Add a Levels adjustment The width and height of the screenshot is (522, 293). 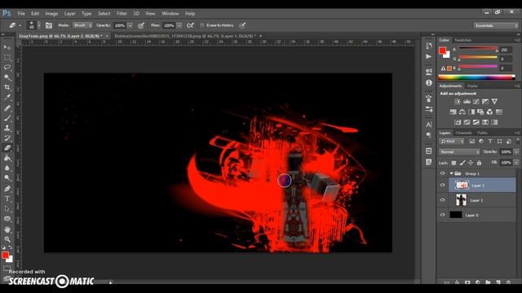[x=467, y=102]
